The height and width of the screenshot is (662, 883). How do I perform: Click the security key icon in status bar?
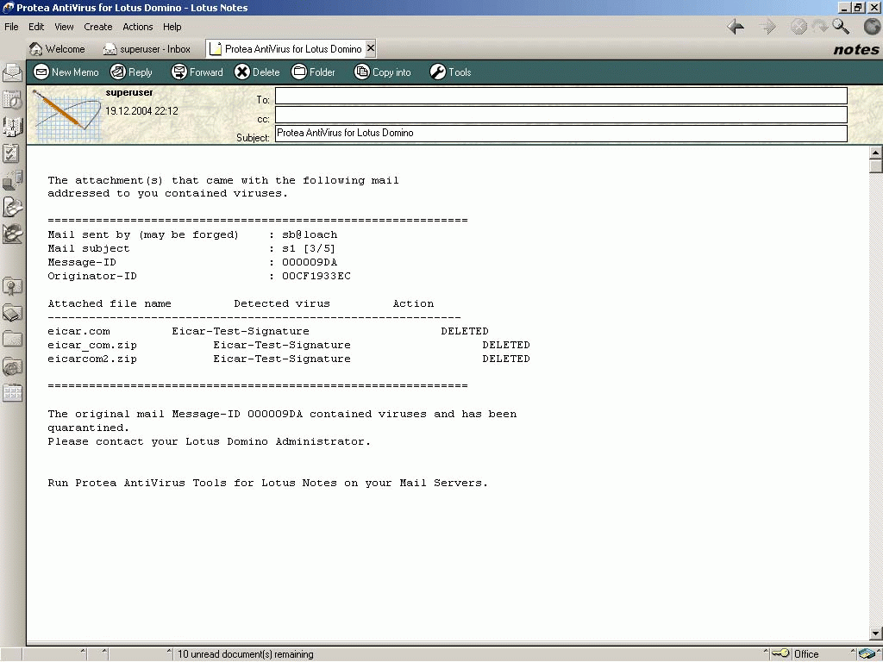point(780,653)
